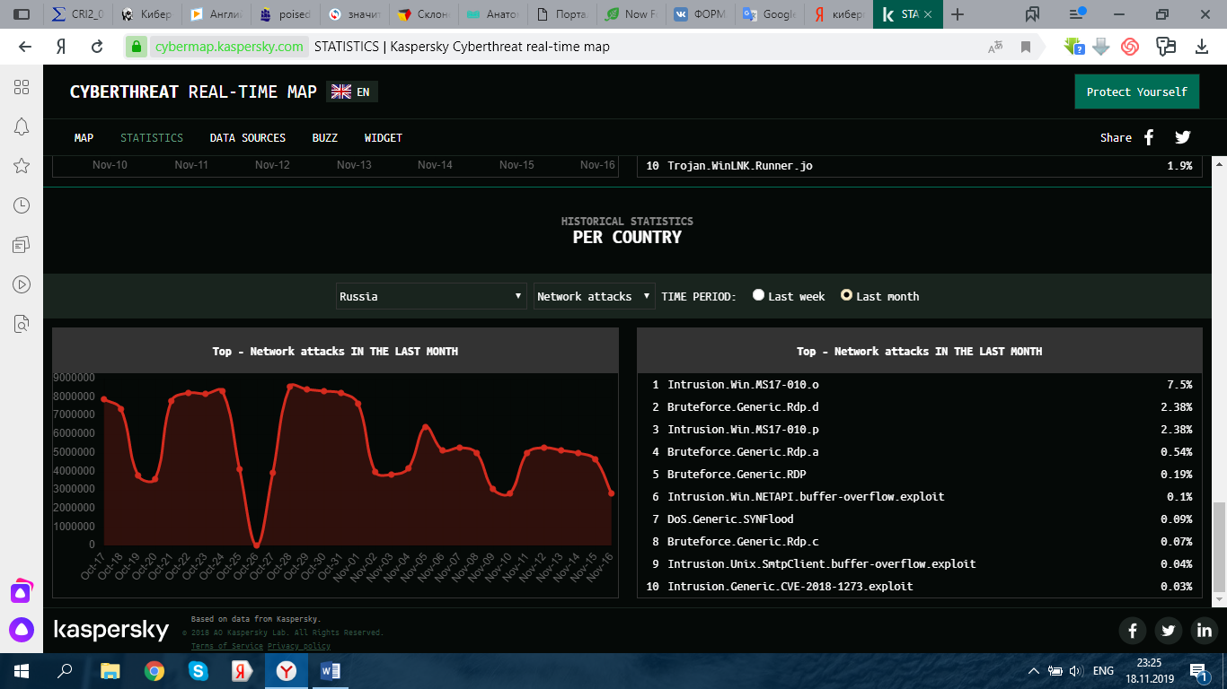Toggle the browser side panel icon
Viewport: 1227px width, 689px height.
click(22, 14)
